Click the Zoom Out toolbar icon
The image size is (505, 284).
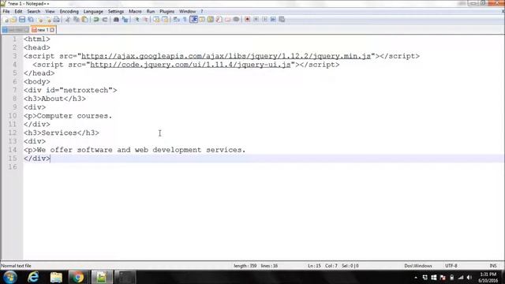click(x=145, y=20)
